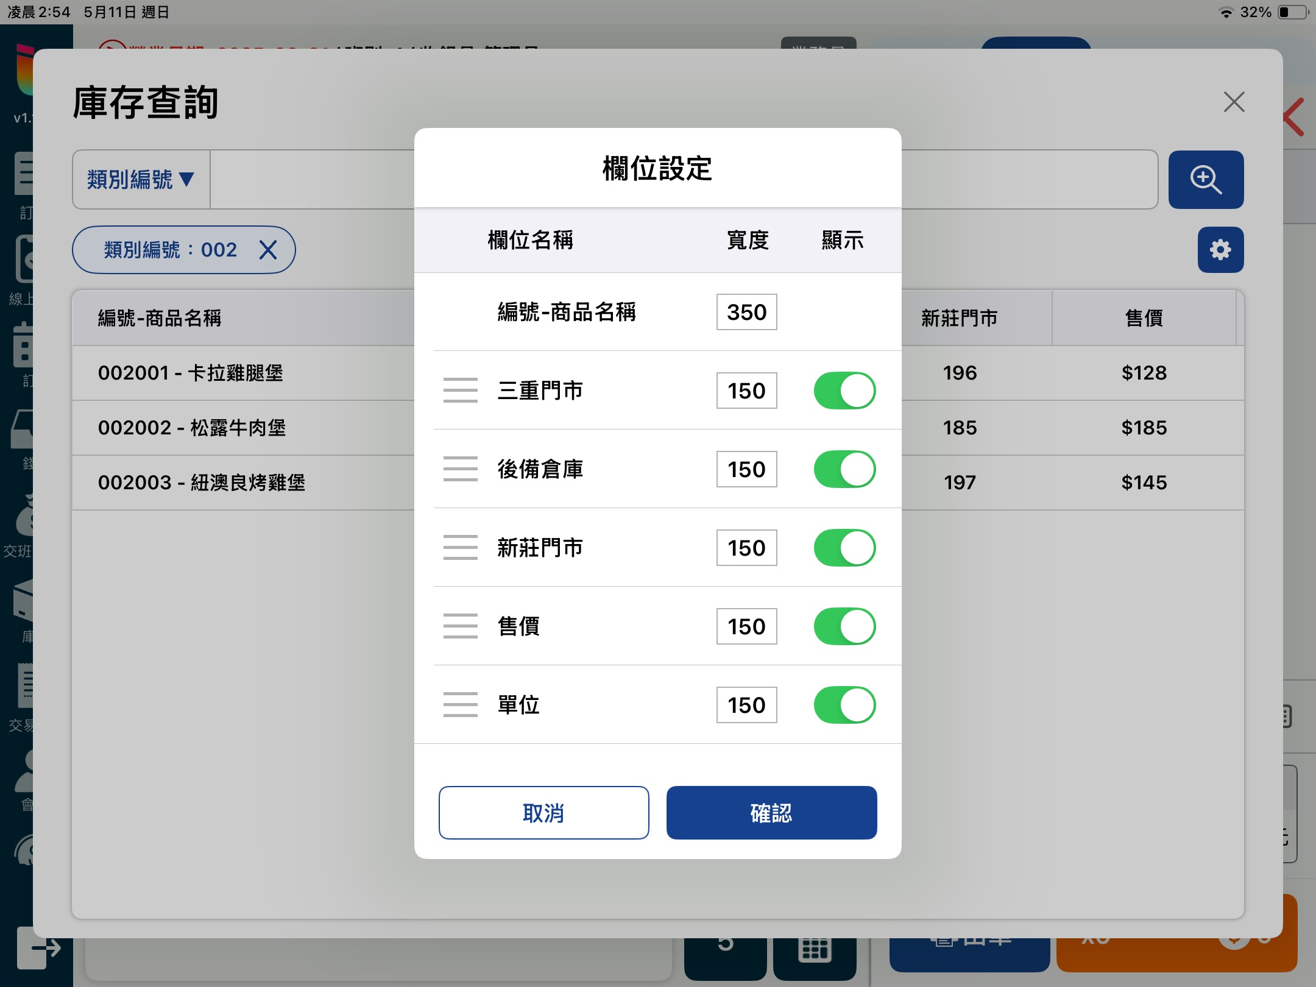1316x987 pixels.
Task: Click 取消 to dismiss column settings
Action: click(x=543, y=813)
